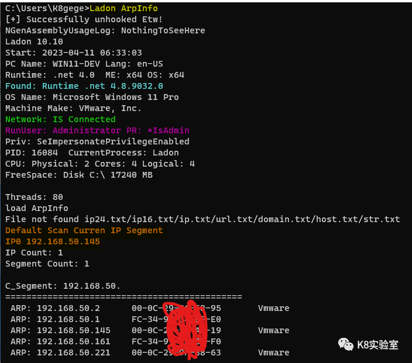Viewport: 412px width, 363px height.
Task: Select "PID: 16084 CurrentProcess: Ladon" line
Action: [x=92, y=153]
